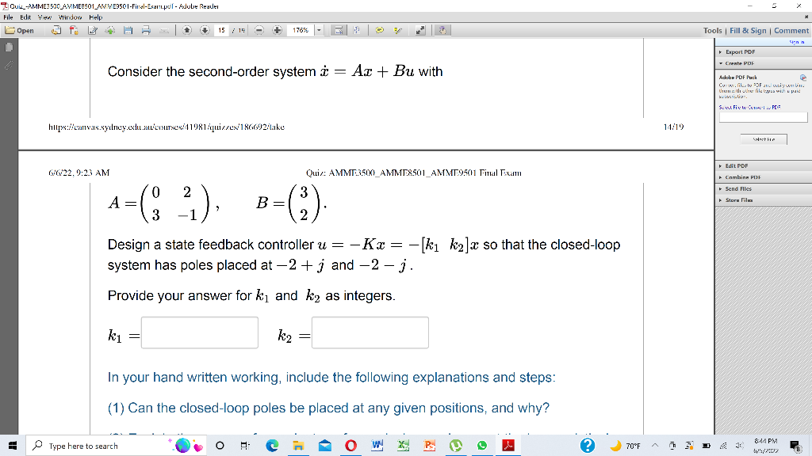Zoom in with plus icon
Screen dimensions: 812x456
[x=277, y=31]
